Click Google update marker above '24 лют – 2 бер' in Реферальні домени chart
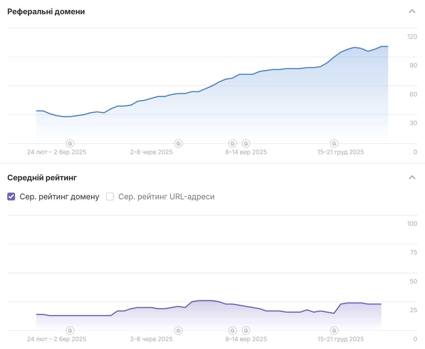Viewport: 425px width, 349px height. point(70,144)
